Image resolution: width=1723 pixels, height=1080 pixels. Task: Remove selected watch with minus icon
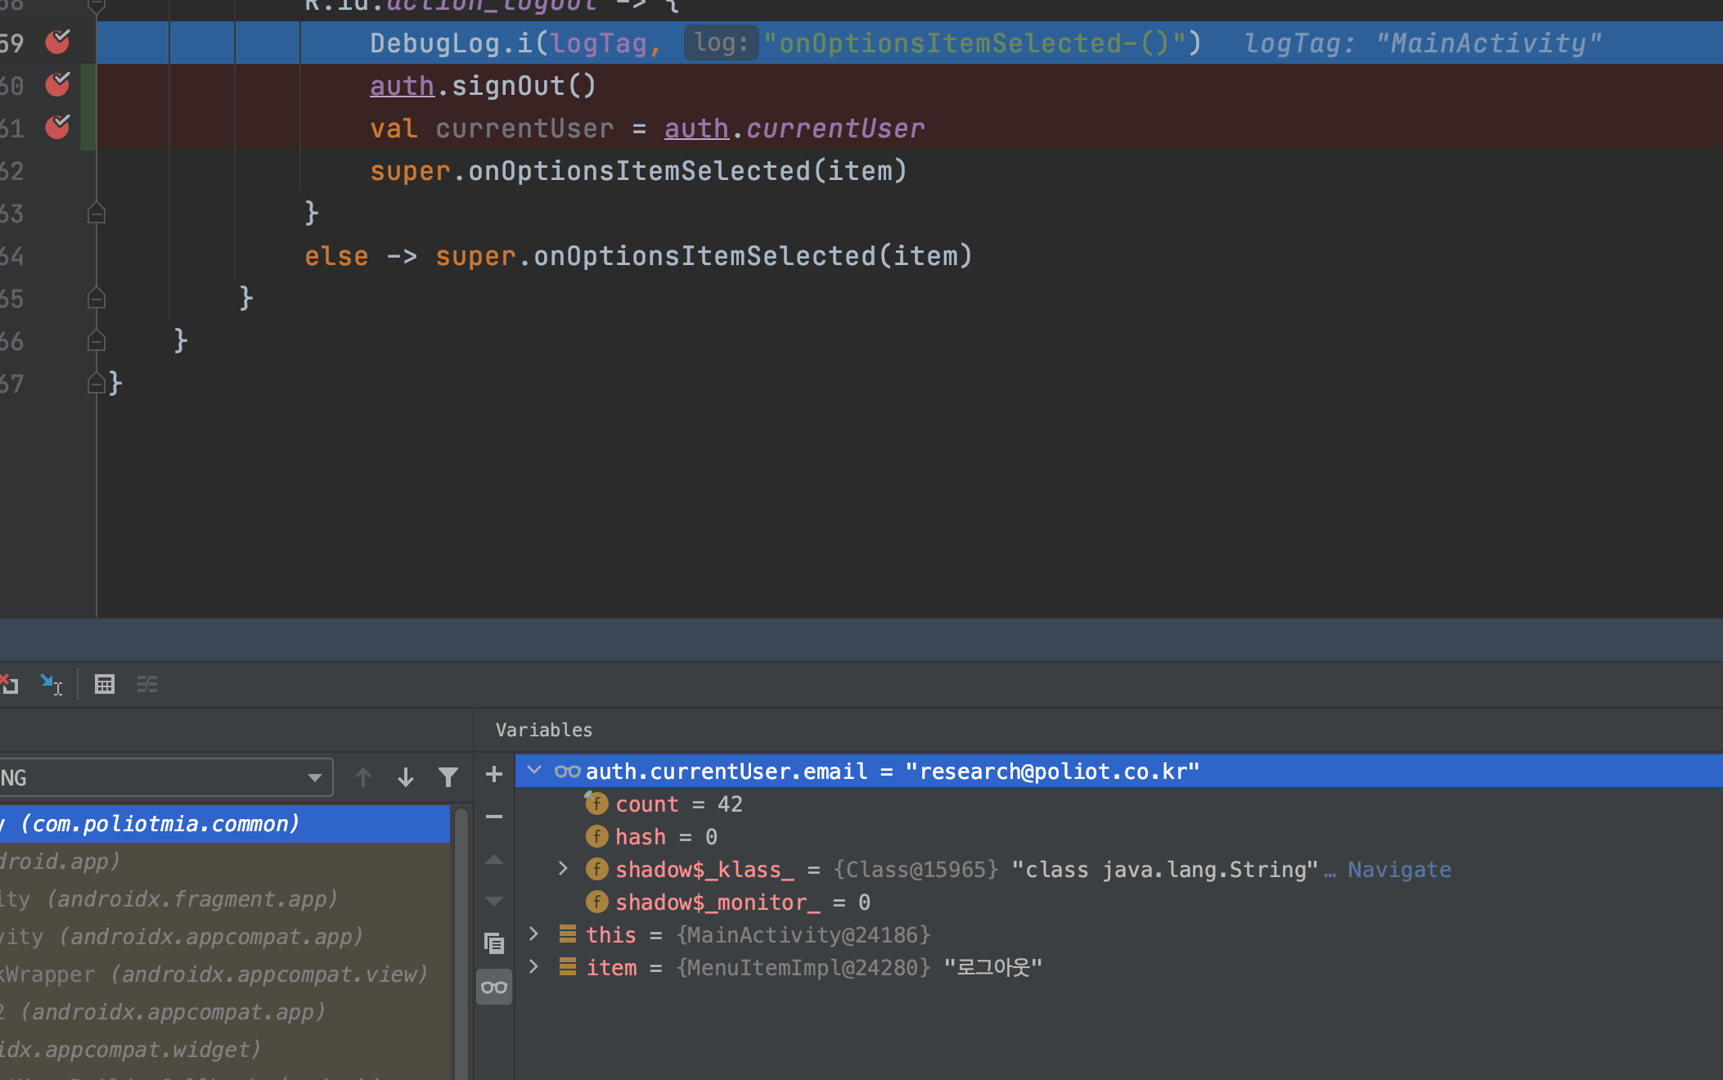coord(494,817)
